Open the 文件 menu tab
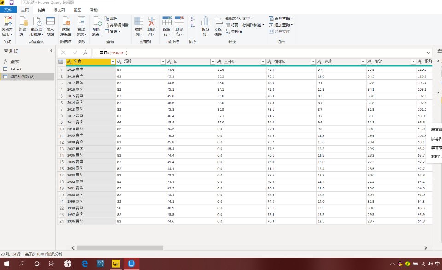The width and height of the screenshot is (442, 270). 8,10
